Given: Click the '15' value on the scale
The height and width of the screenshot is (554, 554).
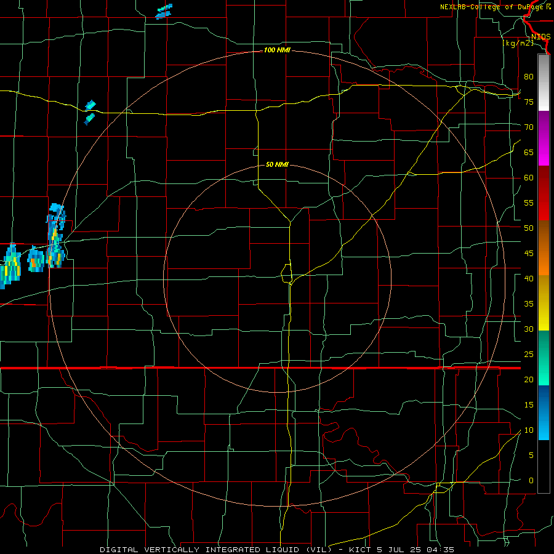Looking at the screenshot, I should 529,405.
